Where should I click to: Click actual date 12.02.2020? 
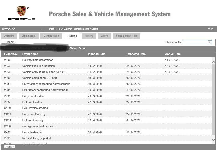tap(172, 66)
